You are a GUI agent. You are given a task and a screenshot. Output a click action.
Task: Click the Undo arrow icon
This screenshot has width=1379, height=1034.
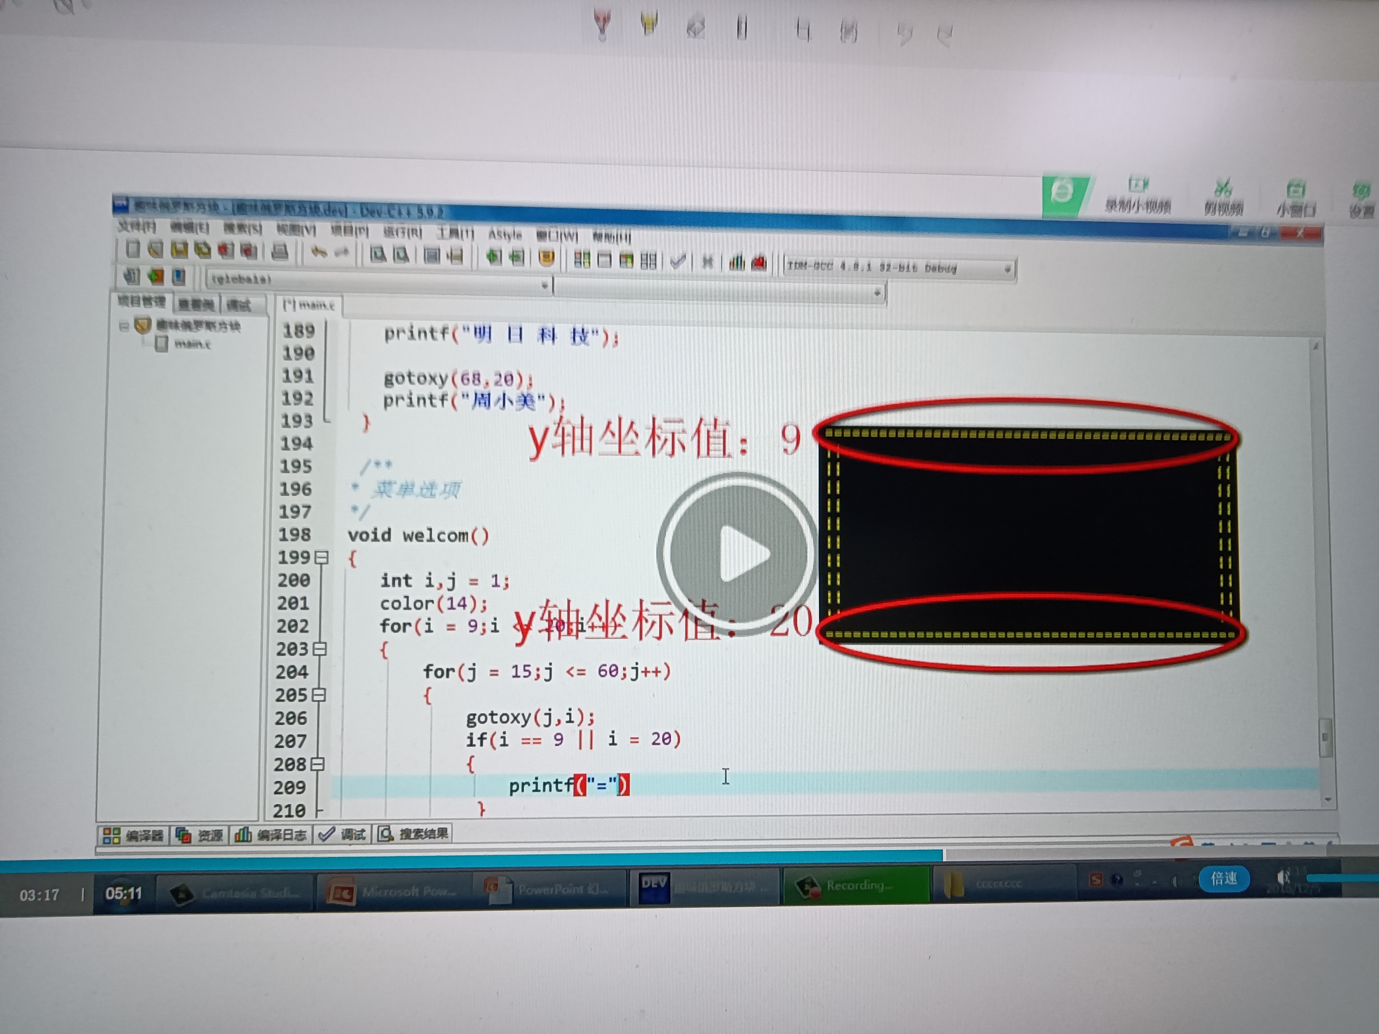point(319,253)
